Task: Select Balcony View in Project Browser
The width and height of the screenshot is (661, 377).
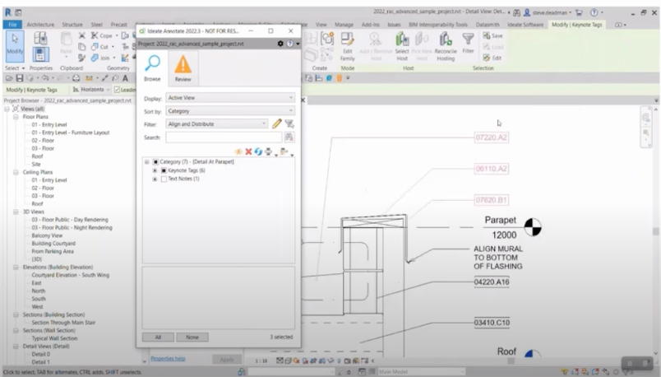Action: pos(47,235)
